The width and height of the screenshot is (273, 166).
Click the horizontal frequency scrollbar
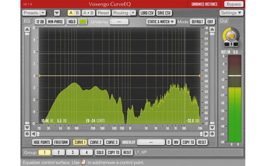click(x=119, y=134)
